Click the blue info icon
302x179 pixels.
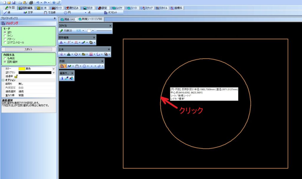pos(62,78)
